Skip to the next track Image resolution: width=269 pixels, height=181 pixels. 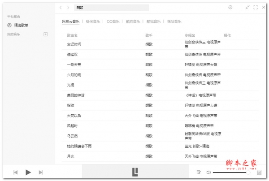pyautogui.click(x=41, y=172)
